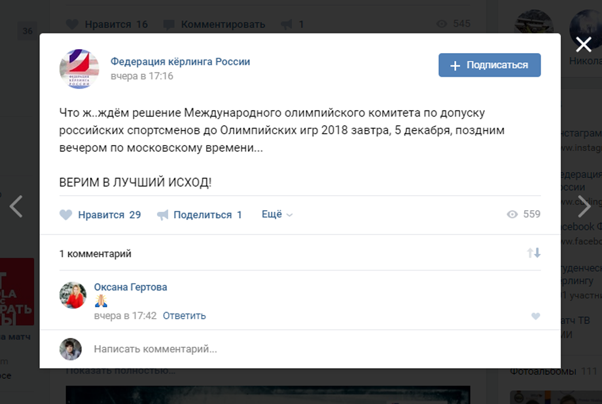Click the ВЕРИМ В ЛУЧШИЙ ИСХОД! text

135,182
